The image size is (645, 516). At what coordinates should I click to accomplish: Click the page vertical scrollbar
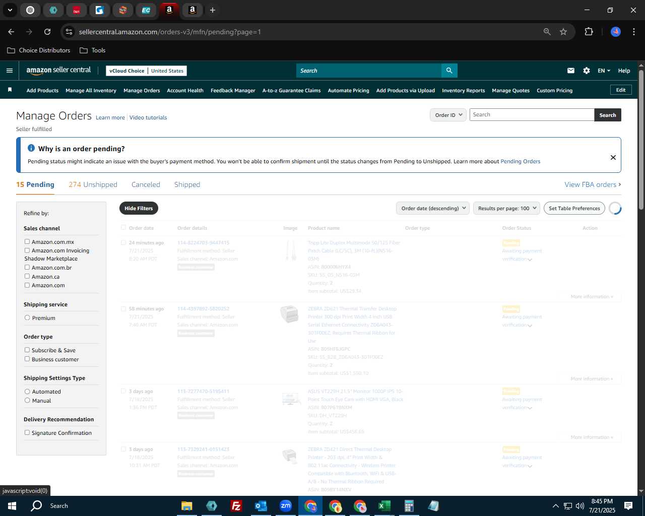tap(641, 139)
